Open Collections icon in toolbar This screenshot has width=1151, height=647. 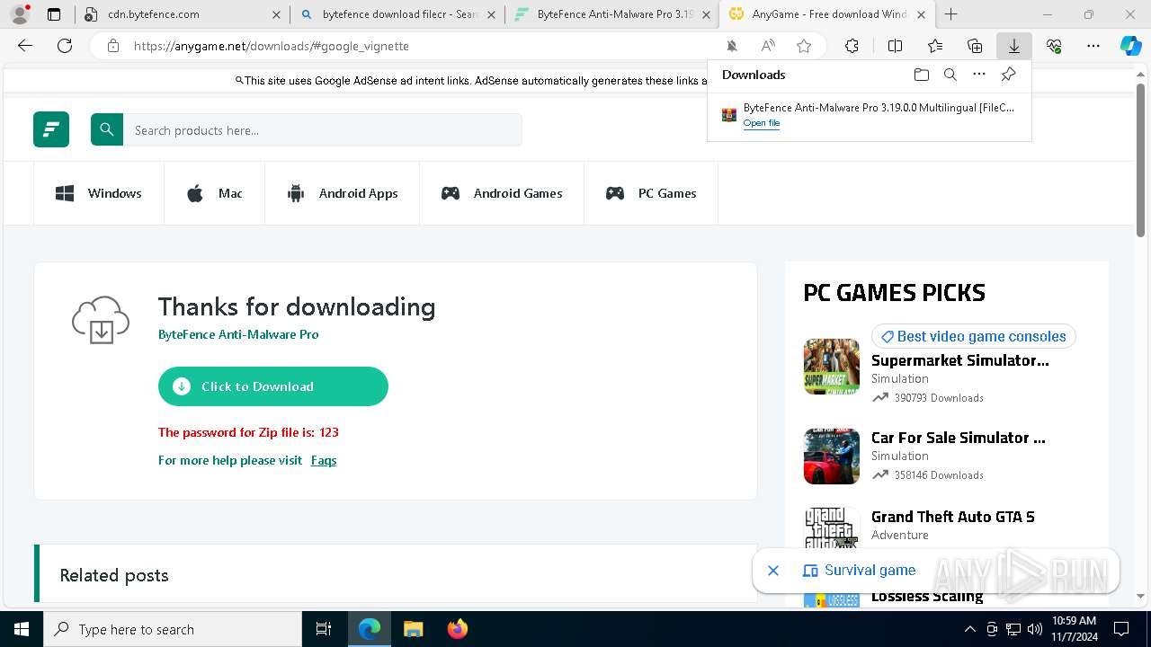click(975, 46)
